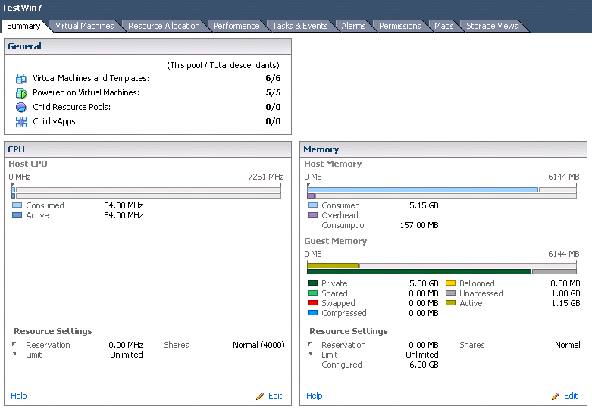Click the Child Resource Pools icon
Screen dimensions: 592x410
(x=20, y=107)
